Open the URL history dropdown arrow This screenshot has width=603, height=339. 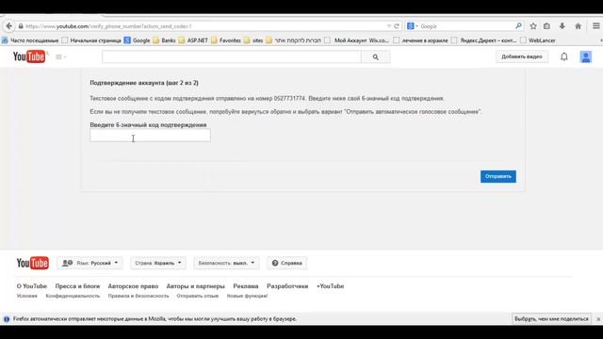tap(389, 26)
